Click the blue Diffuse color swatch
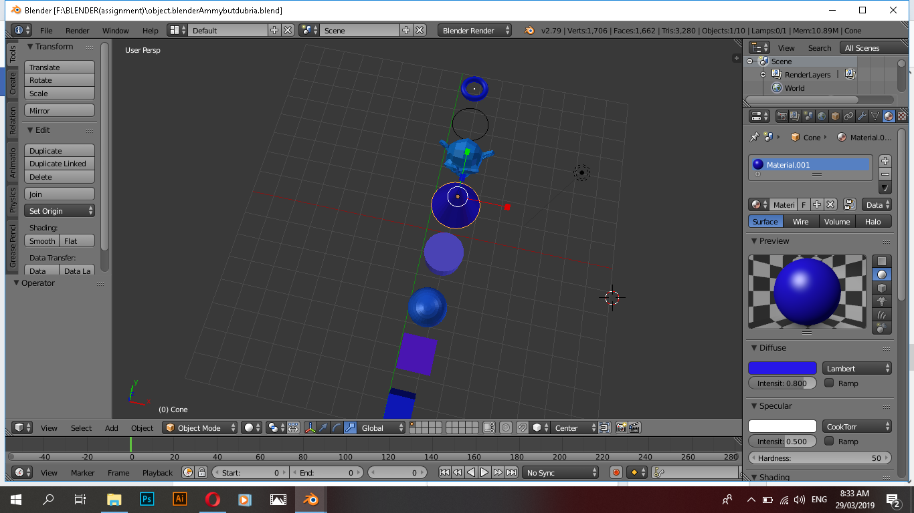 click(x=782, y=368)
